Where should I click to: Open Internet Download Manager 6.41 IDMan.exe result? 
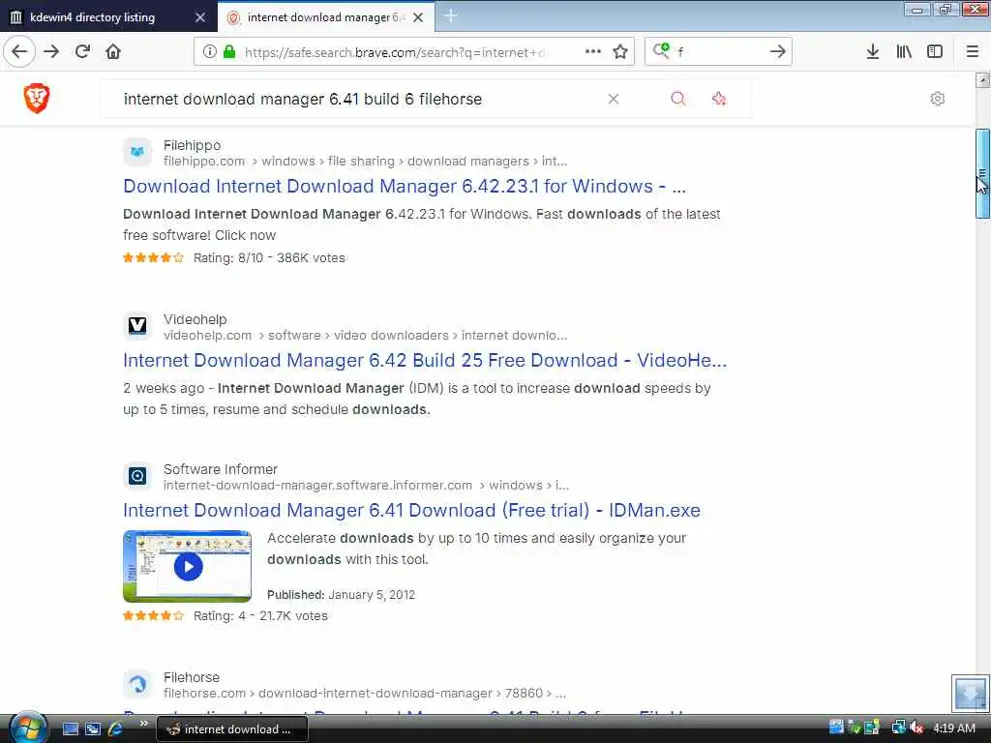click(411, 510)
